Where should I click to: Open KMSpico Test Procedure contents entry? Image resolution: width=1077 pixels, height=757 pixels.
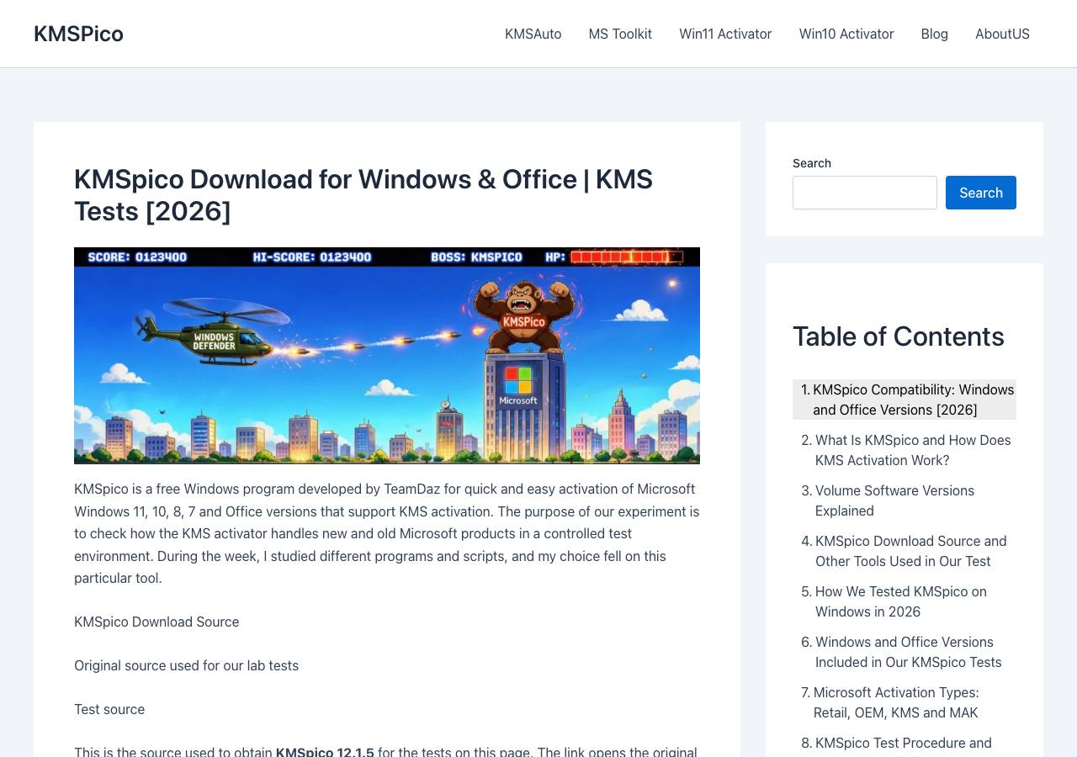[903, 743]
